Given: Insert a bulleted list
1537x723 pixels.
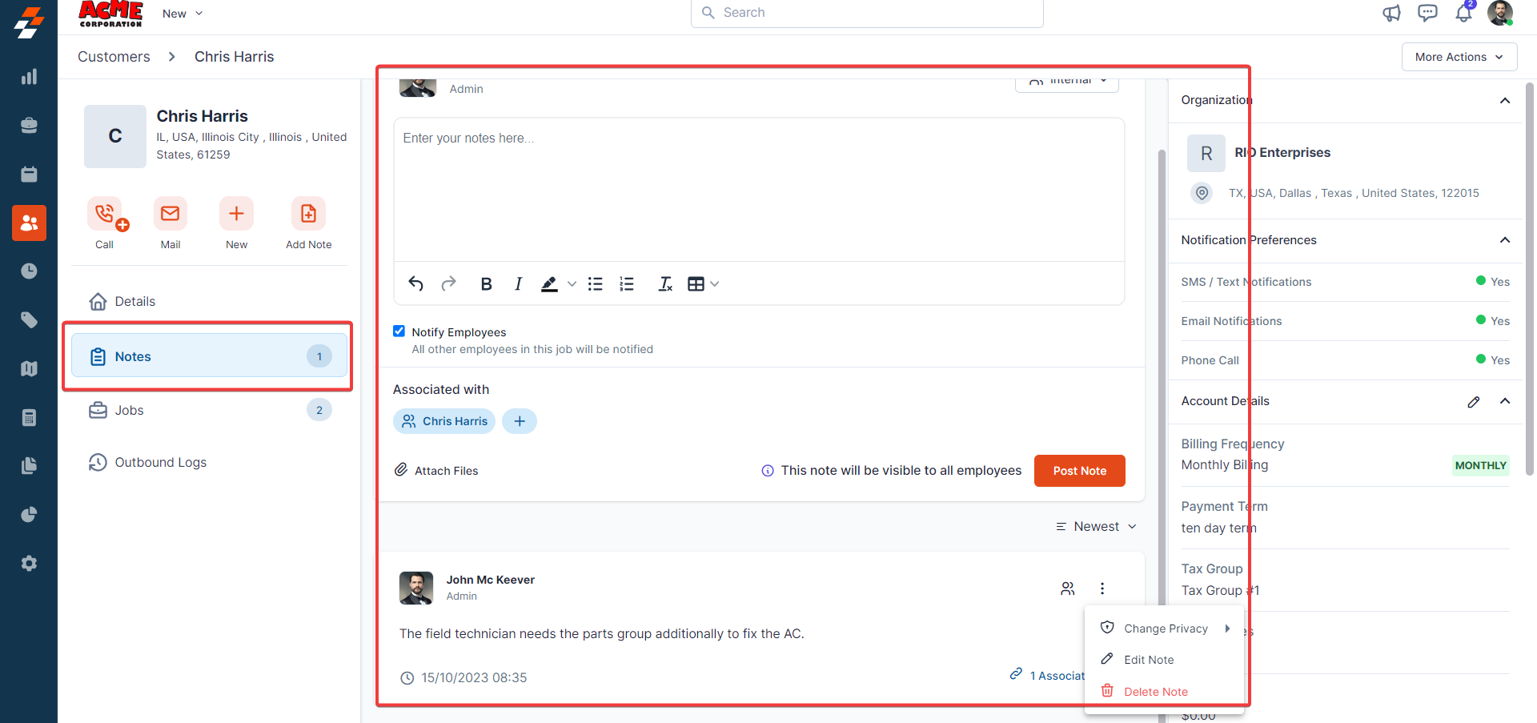Looking at the screenshot, I should click(595, 283).
